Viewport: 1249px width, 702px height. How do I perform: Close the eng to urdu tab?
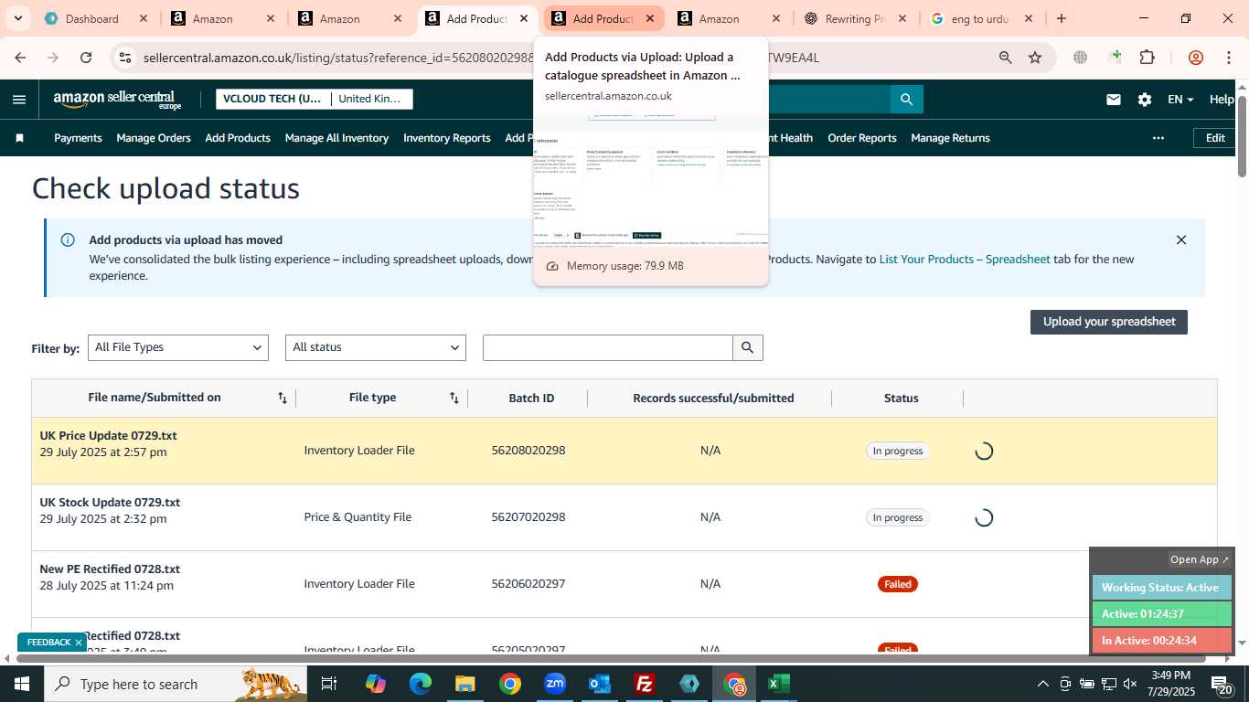pos(1029,18)
